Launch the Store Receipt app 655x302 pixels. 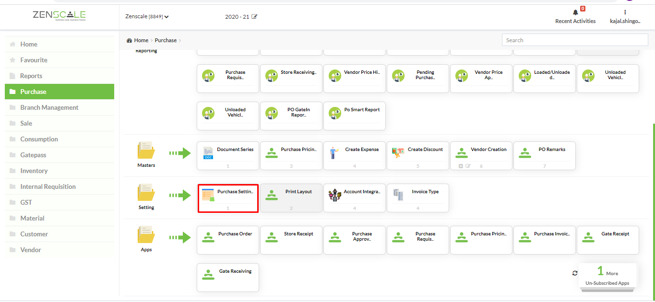(x=291, y=240)
